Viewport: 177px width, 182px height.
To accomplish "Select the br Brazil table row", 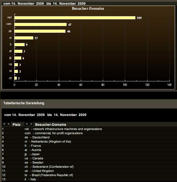I will (49, 175).
